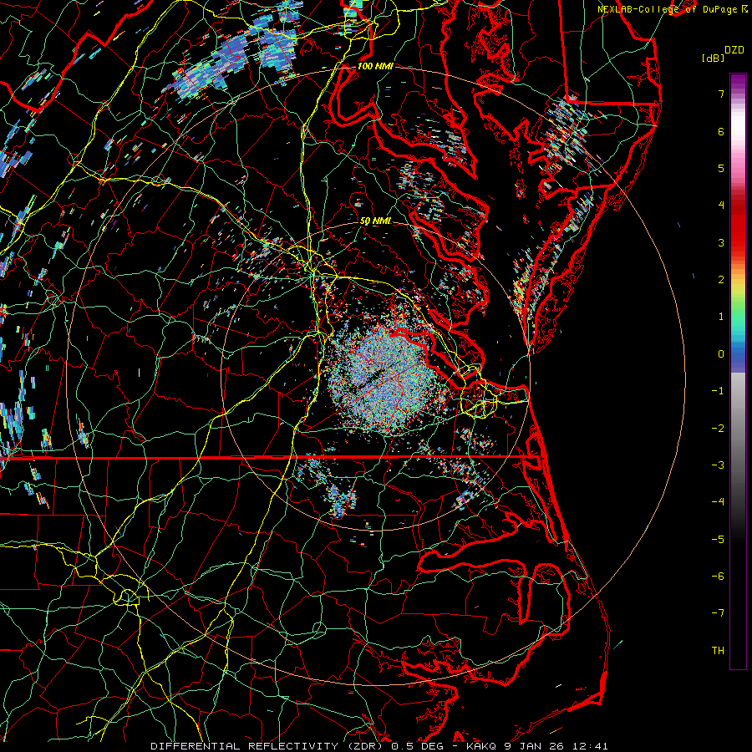Click the "NEXLAB-College of DuPage" credit text
752x752 pixels.
667,9
